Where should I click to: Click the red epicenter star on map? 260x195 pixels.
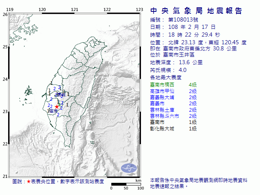point(57,107)
